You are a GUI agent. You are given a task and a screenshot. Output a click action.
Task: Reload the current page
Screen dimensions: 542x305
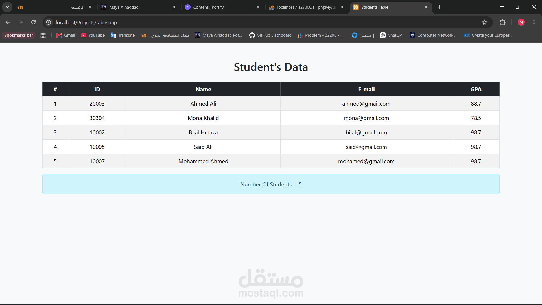pos(33,22)
